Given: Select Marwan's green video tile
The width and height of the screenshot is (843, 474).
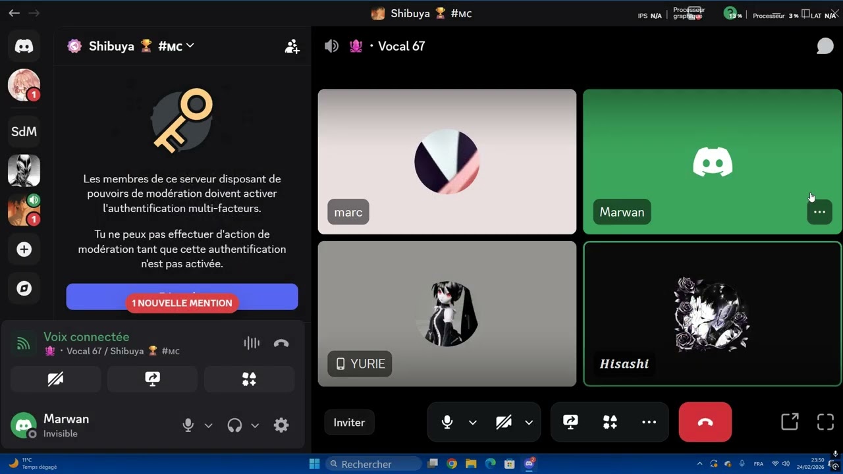Looking at the screenshot, I should 713,162.
